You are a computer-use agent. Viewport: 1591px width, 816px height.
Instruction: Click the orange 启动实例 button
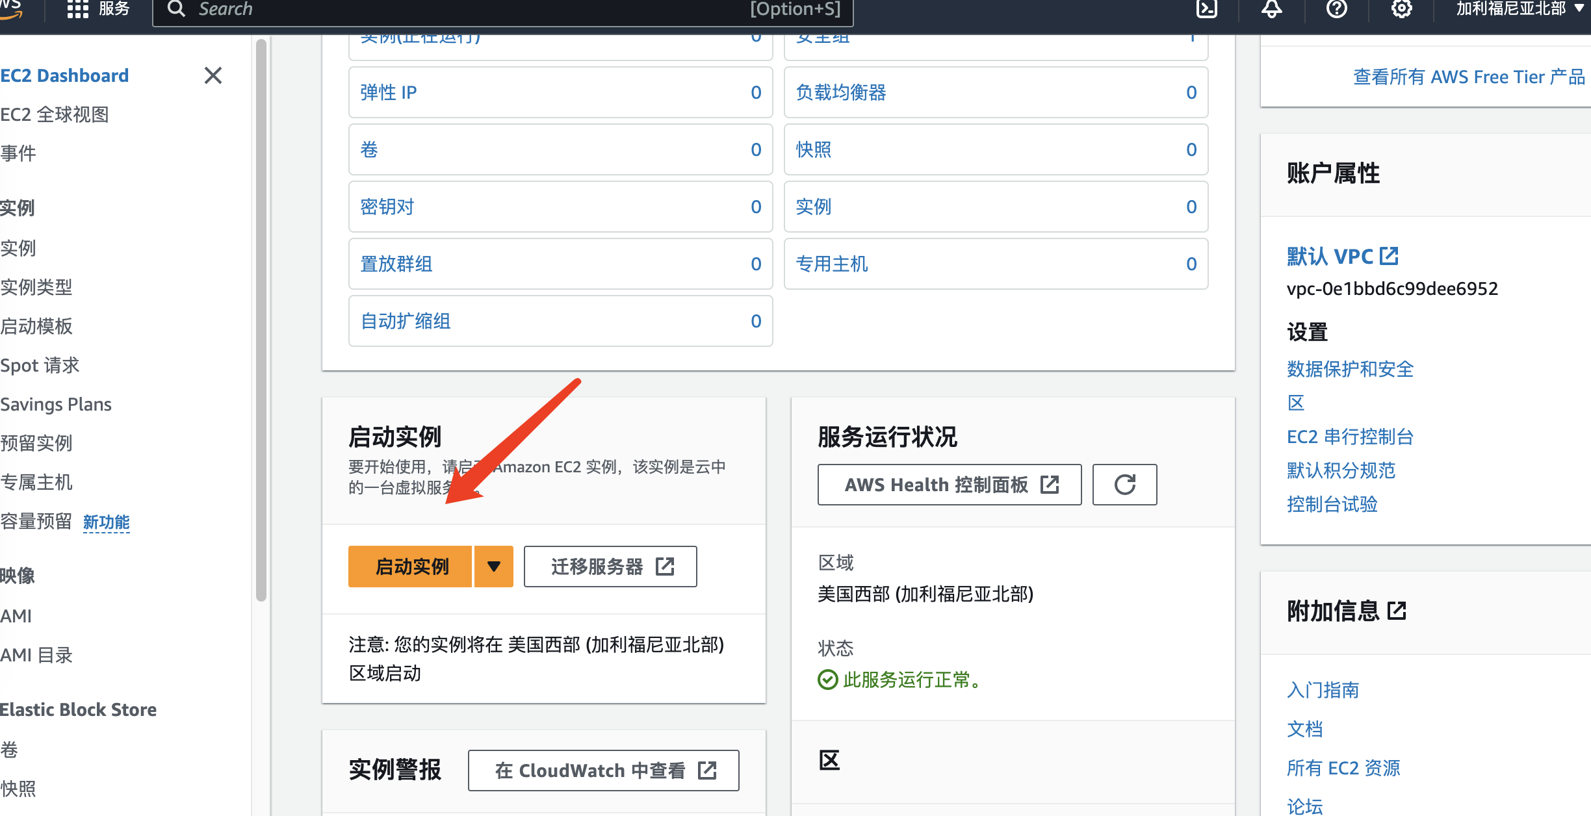(x=410, y=567)
